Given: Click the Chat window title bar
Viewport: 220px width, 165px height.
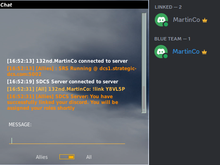Looking at the screenshot, I should [x=74, y=5].
